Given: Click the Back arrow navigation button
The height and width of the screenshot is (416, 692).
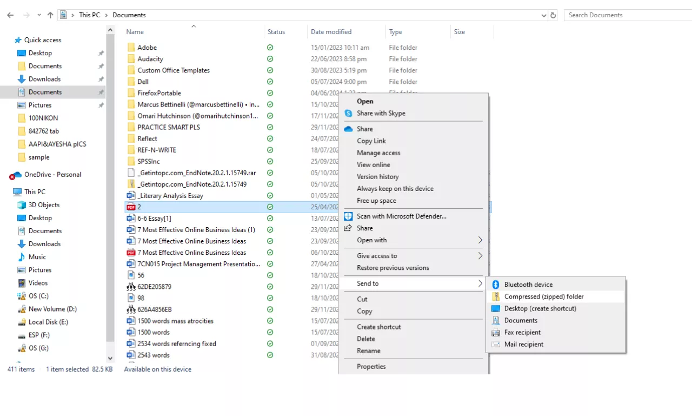Looking at the screenshot, I should (x=10, y=15).
